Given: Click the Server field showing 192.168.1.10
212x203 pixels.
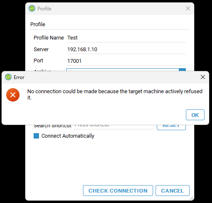Looking at the screenshot, I should click(x=126, y=50).
